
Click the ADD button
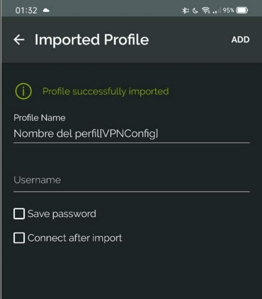(240, 40)
